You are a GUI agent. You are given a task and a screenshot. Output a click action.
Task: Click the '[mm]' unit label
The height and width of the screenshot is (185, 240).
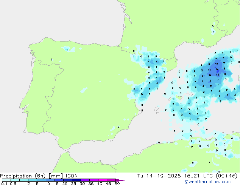(56, 176)
